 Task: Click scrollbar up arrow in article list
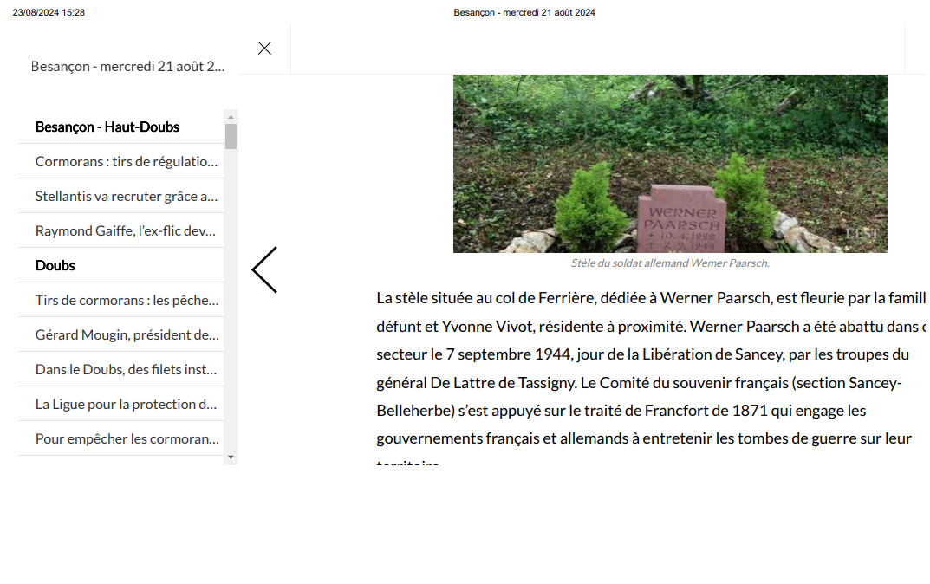231,117
